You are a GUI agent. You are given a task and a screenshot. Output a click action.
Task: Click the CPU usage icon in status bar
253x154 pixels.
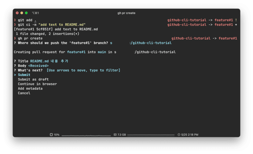coord(51,135)
